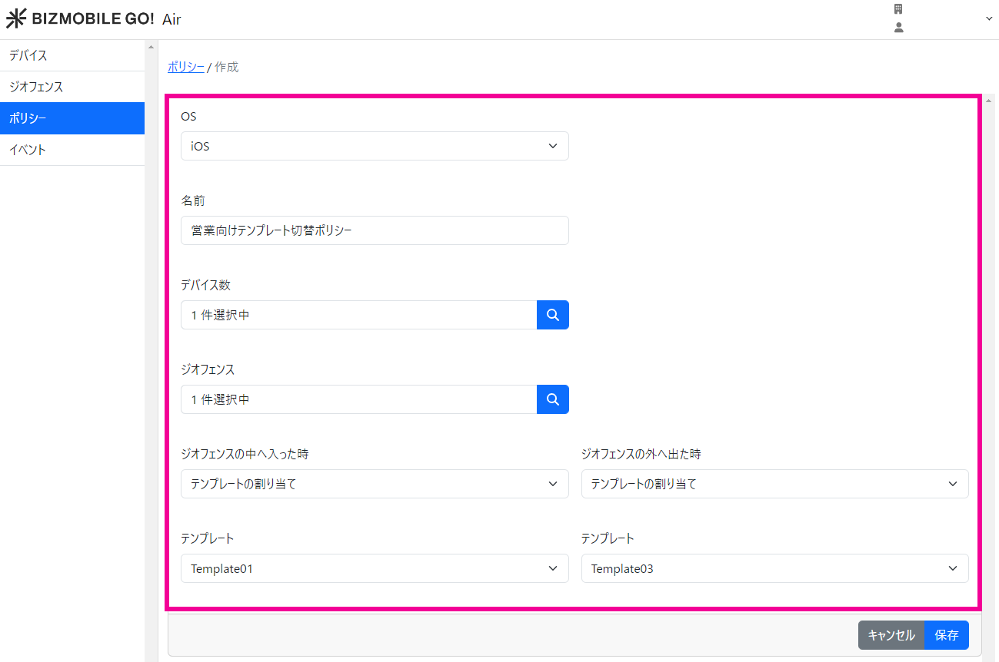Click the building organization icon in header

click(897, 9)
